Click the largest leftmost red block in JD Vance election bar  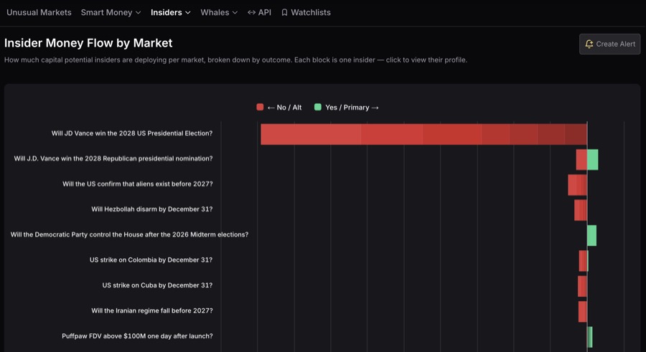311,134
